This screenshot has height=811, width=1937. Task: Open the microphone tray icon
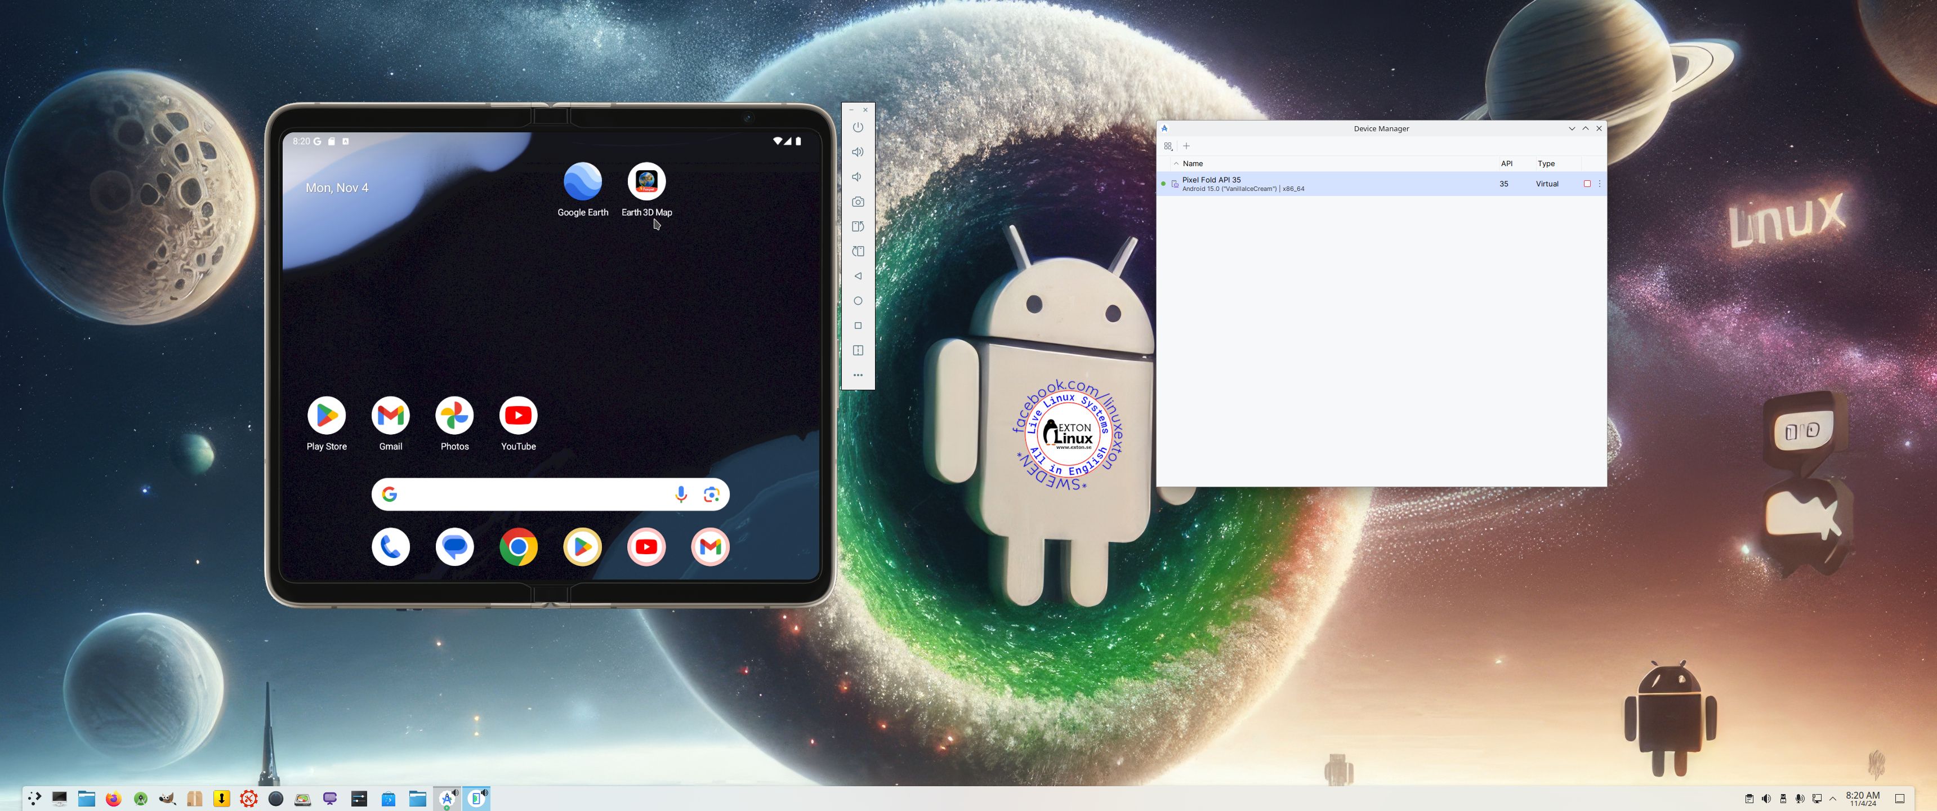click(x=1800, y=798)
